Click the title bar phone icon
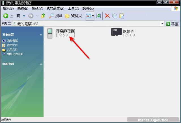Image resolution: width=181 pixels, height=123 pixels. pyautogui.click(x=3, y=3)
